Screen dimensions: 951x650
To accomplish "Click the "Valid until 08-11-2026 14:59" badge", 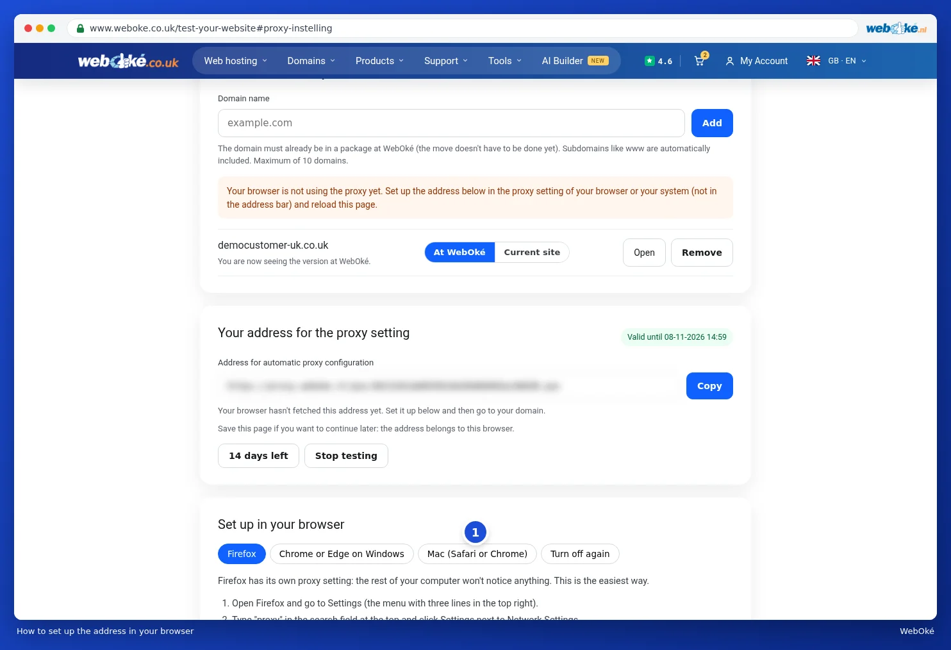I will [x=677, y=337].
